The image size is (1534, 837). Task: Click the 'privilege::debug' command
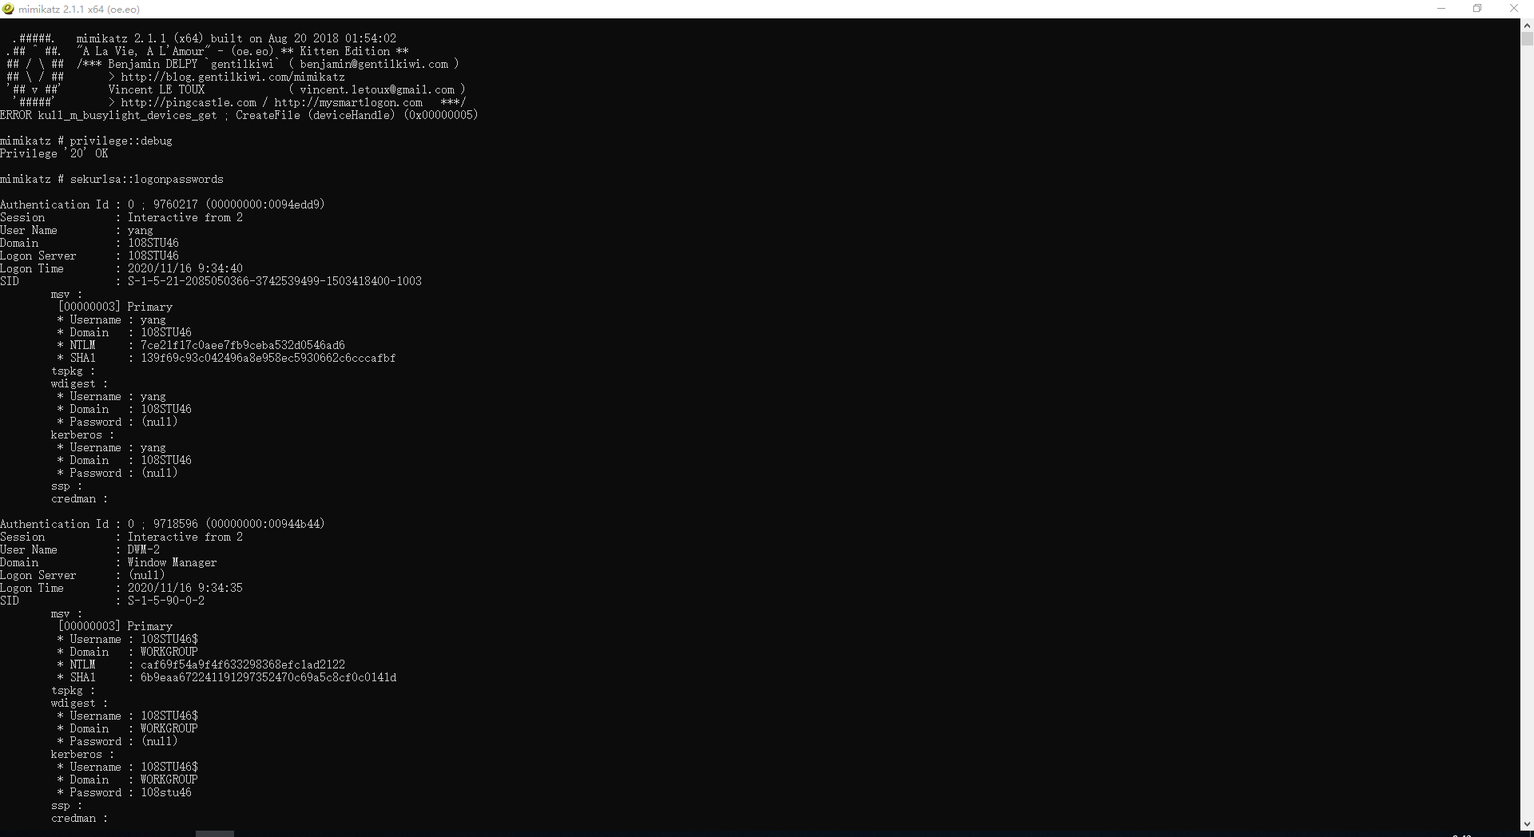[121, 141]
